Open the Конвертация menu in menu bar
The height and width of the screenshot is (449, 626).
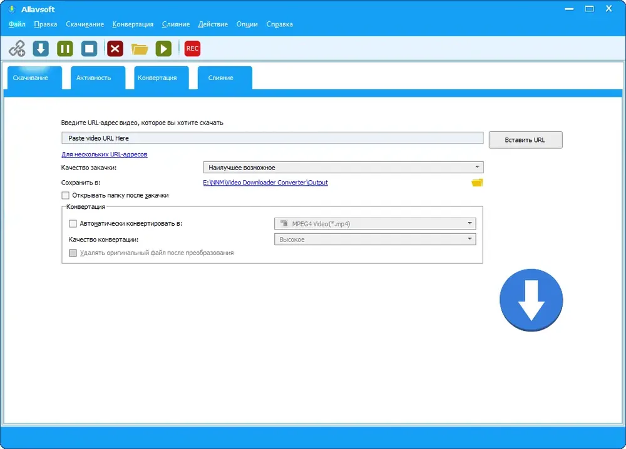[133, 24]
